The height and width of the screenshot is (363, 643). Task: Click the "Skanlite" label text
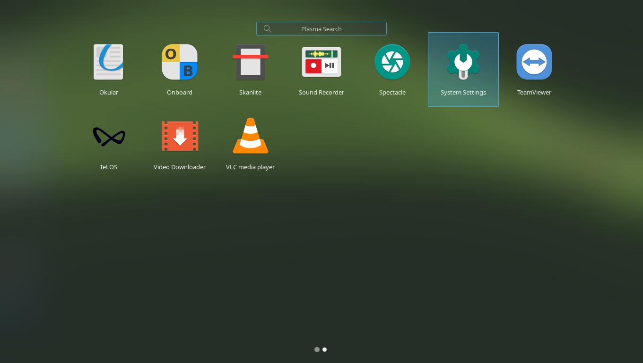(x=251, y=93)
